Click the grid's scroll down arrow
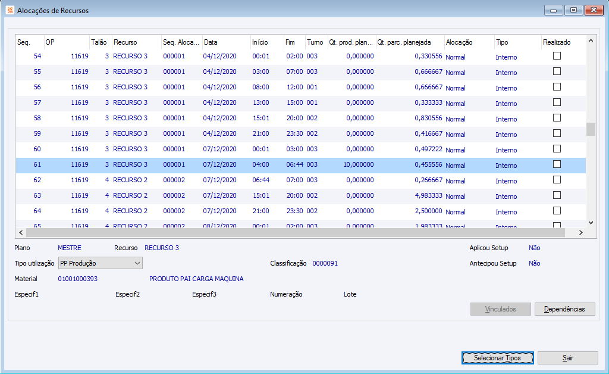Viewport: 609px width, 374px height. 591,223
